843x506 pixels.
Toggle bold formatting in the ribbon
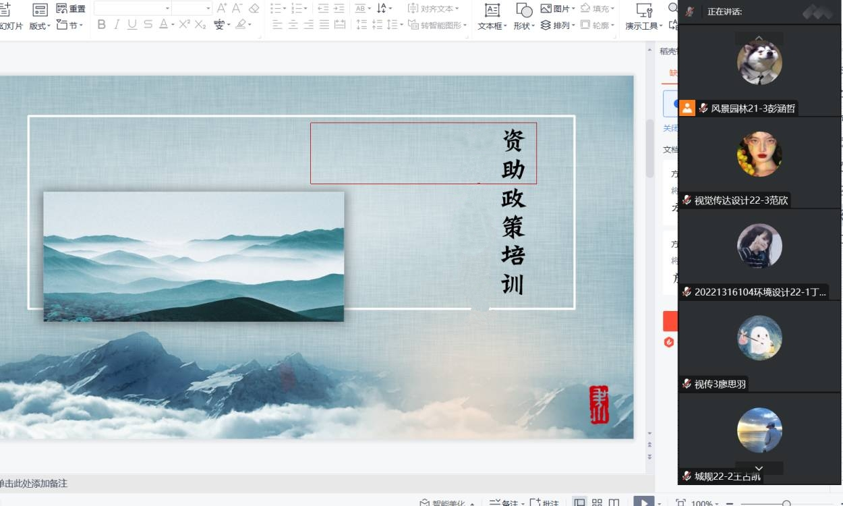102,25
